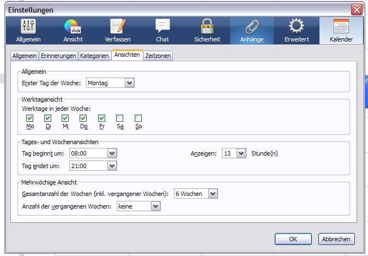The image size is (368, 256).
Task: Enable the So workday checkbox
Action: (x=138, y=118)
